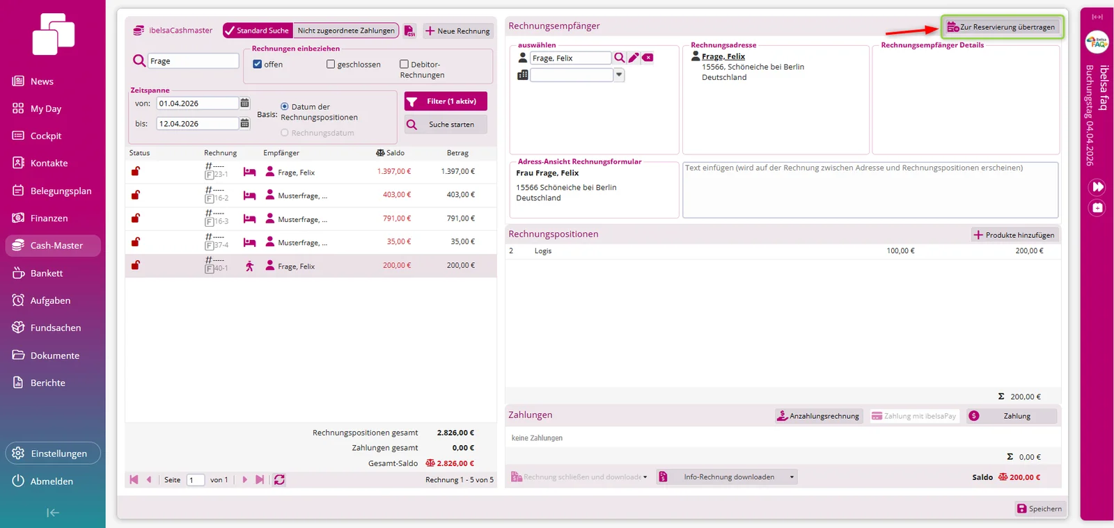Click the Filter (1 aktiv) button
This screenshot has height=528, width=1114.
click(x=446, y=102)
